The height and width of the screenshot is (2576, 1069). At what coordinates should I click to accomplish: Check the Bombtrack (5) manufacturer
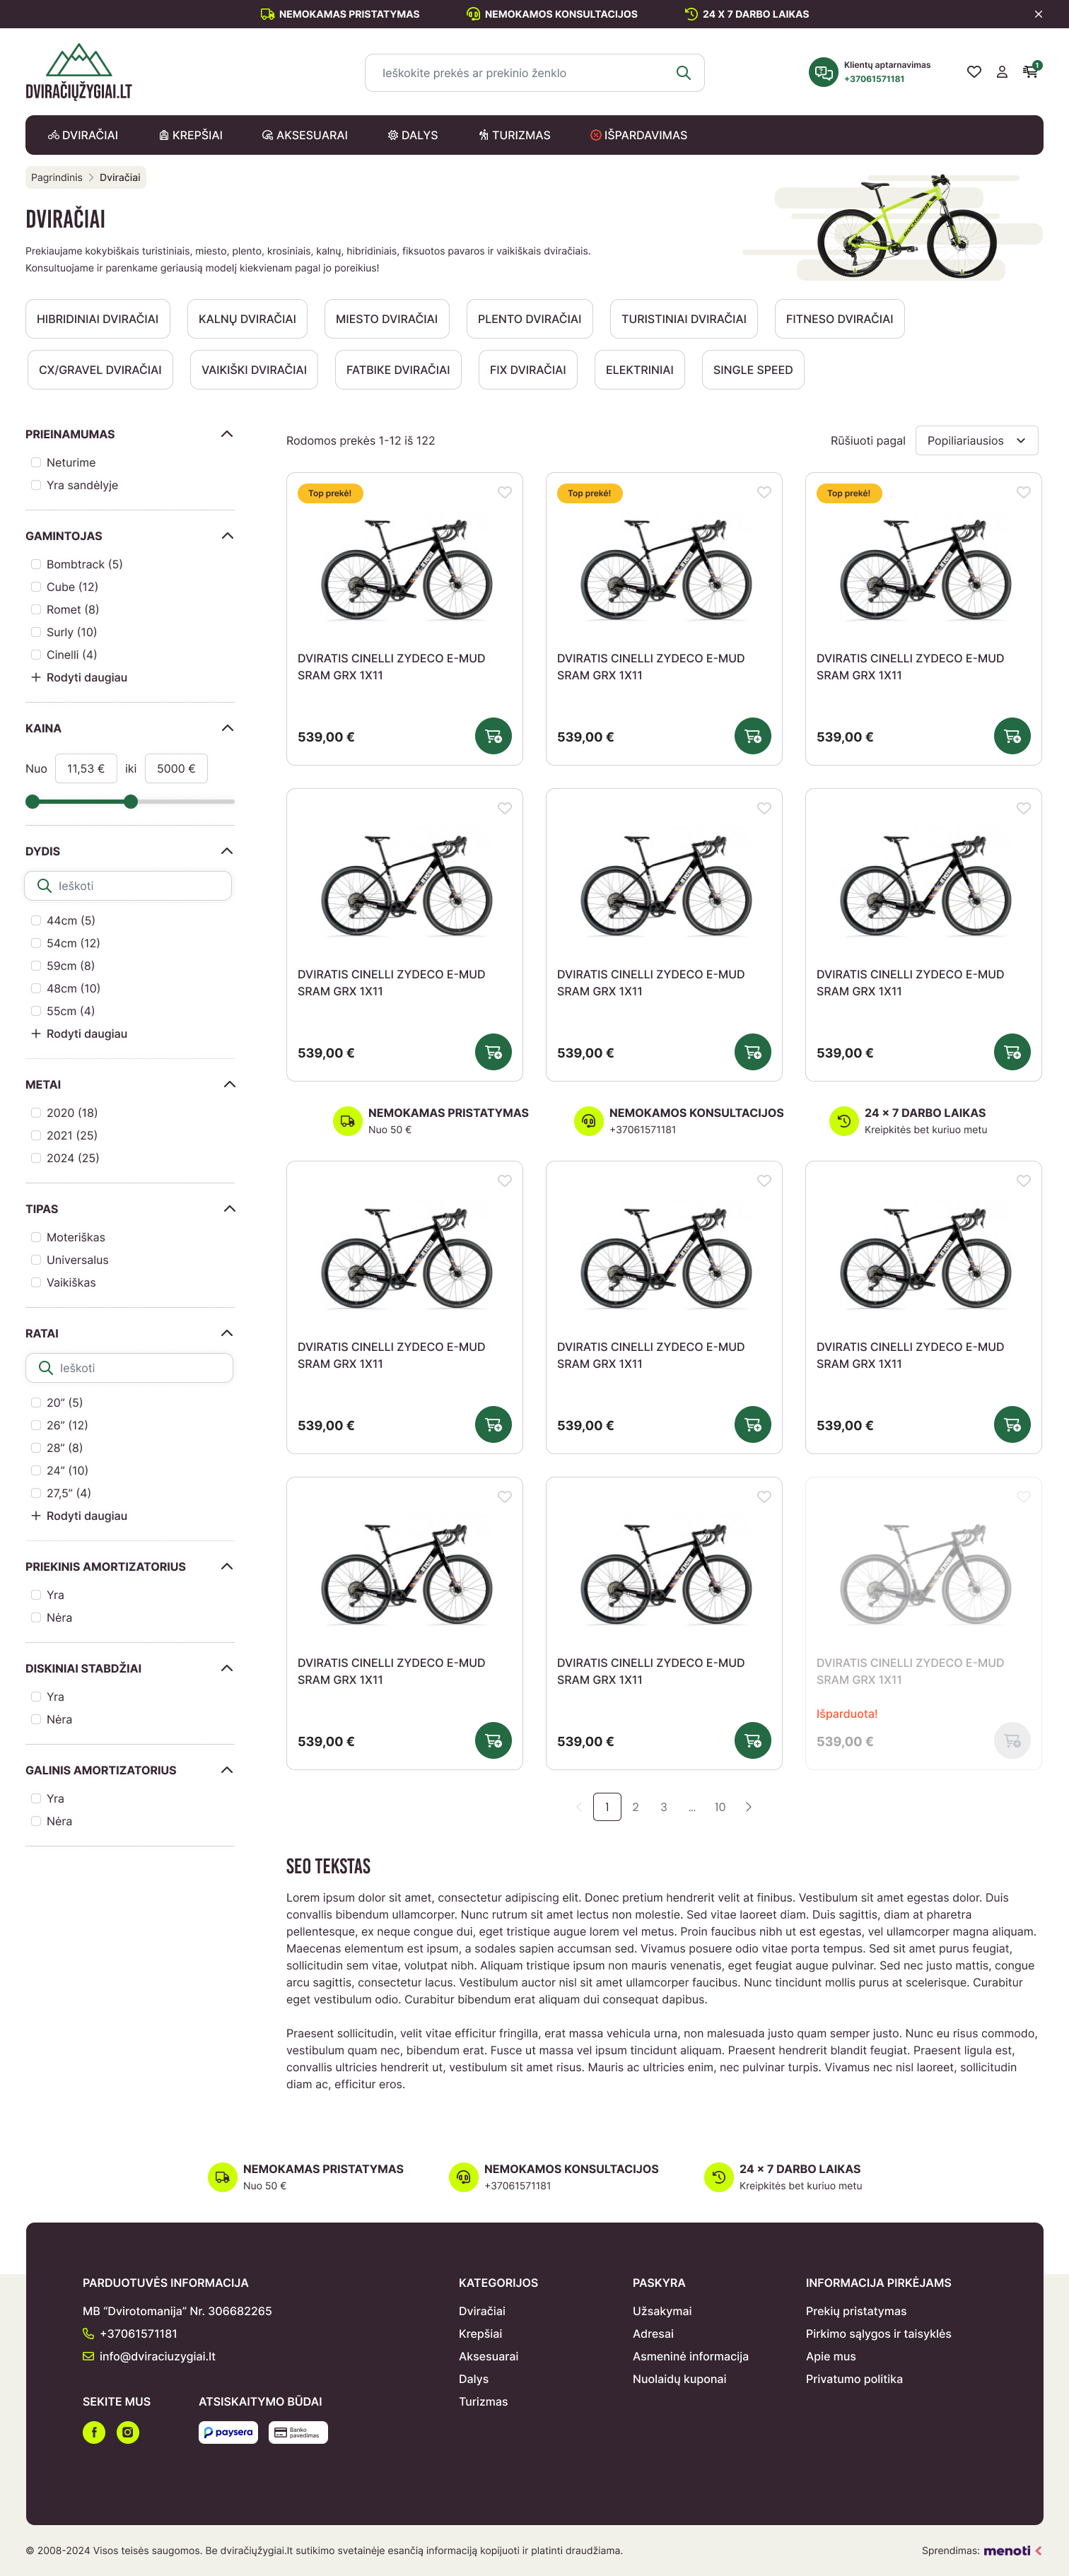click(x=36, y=564)
